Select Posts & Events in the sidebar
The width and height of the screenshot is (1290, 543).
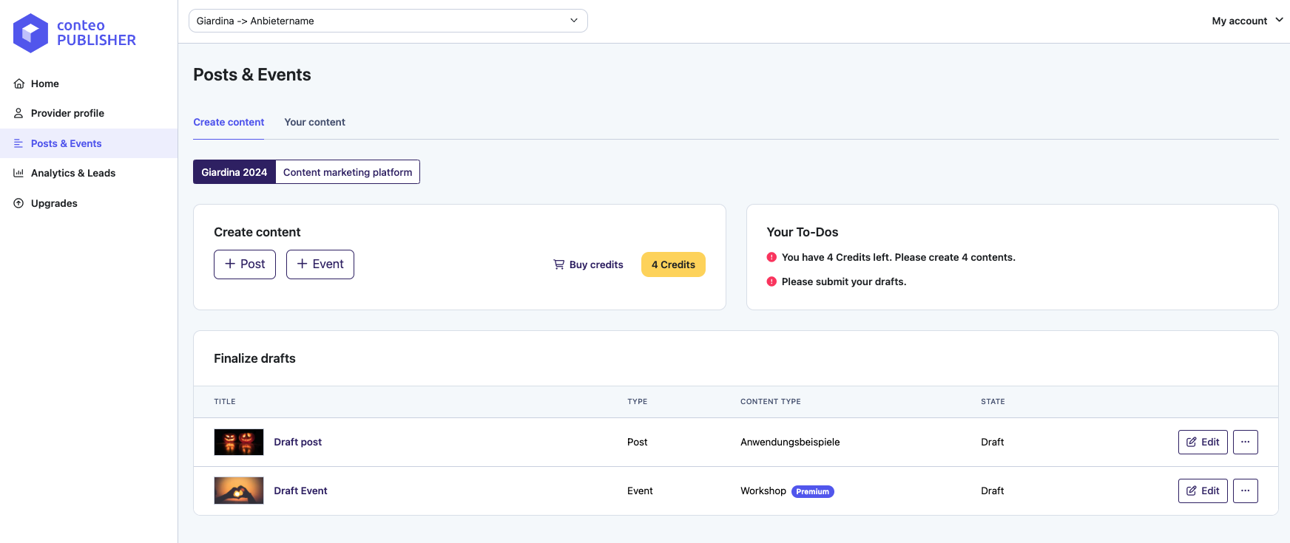tap(89, 143)
